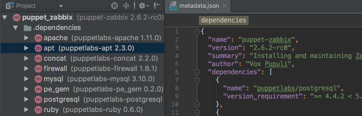
Task: Select the firewall module in tree
Action: (x=55, y=69)
